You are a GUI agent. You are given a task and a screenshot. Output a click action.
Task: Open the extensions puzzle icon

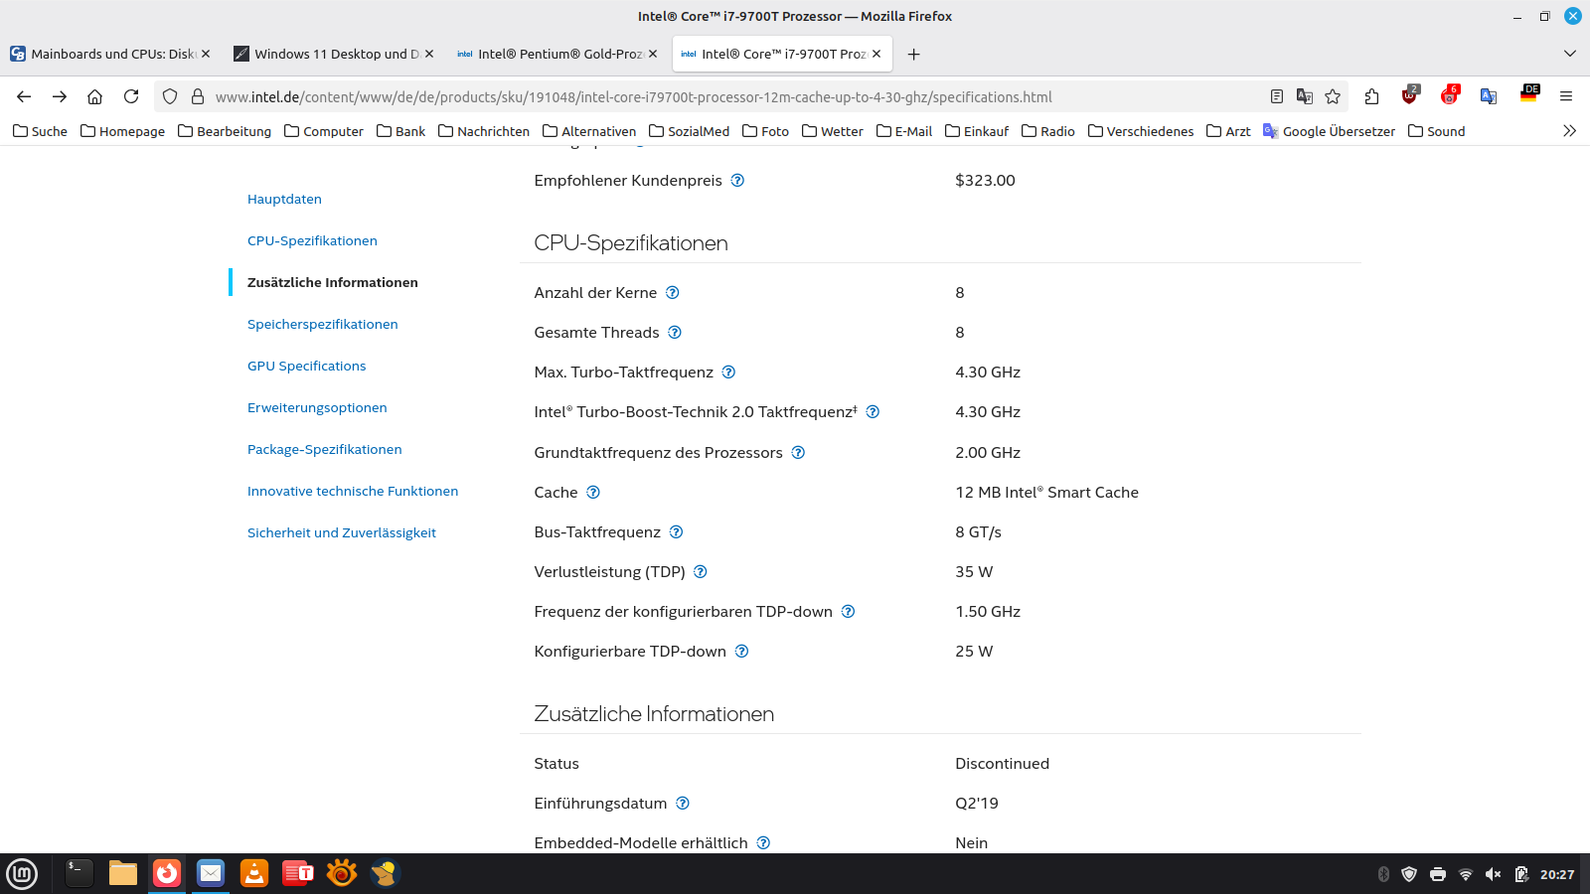tap(1372, 96)
